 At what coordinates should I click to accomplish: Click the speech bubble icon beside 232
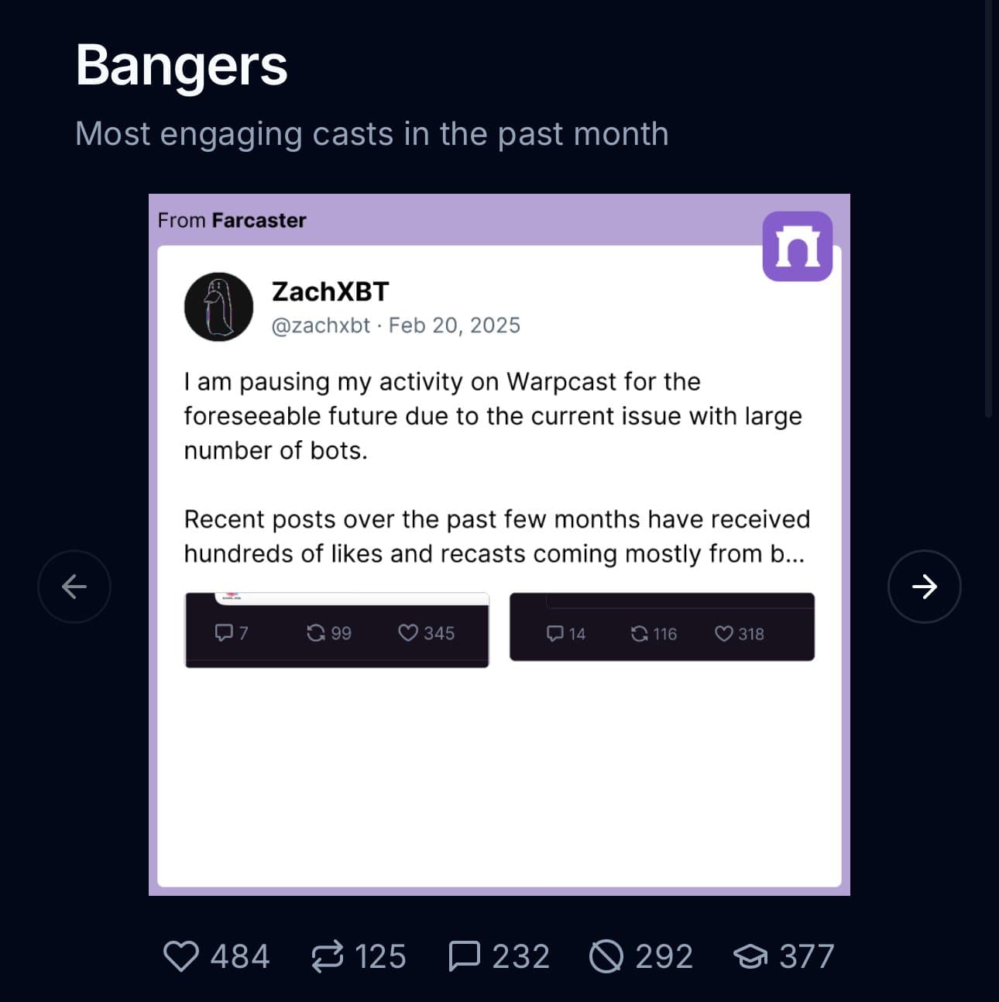pyautogui.click(x=464, y=956)
